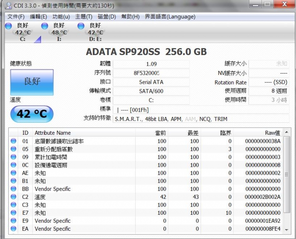
Task: Click the firmware field showing 1.09
Action: (151, 64)
